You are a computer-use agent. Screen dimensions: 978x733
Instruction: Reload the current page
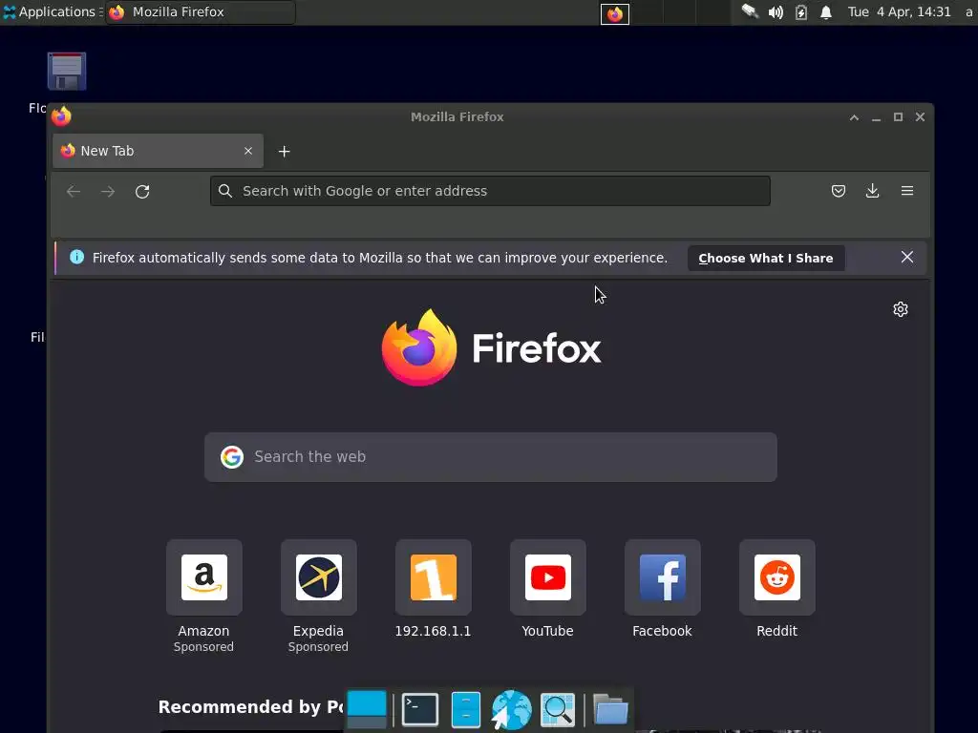(x=142, y=191)
